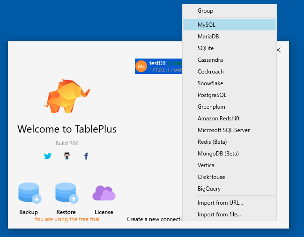Pick Amazon Redshift from the menu

click(230, 118)
